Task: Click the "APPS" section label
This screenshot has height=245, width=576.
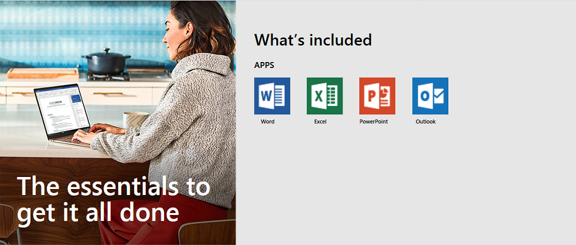Action: click(x=264, y=66)
